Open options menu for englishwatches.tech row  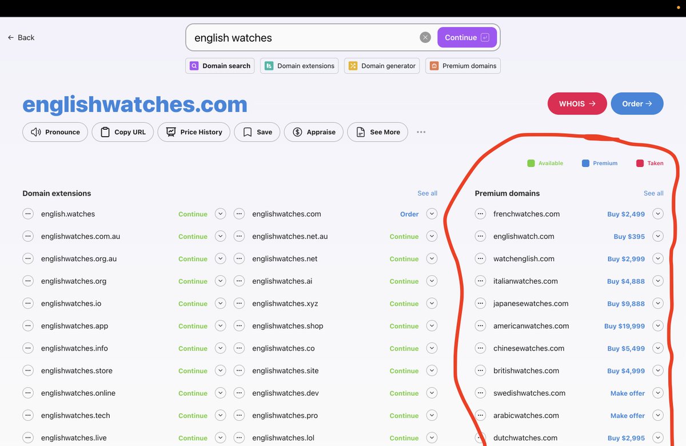tap(28, 415)
